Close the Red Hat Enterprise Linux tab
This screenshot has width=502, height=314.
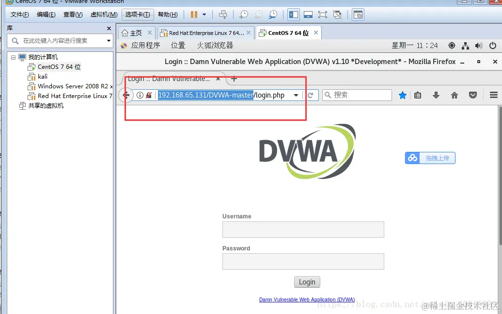tap(249, 33)
